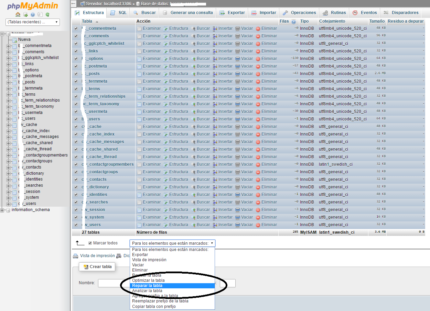Switch to the SQL tab

pos(118,13)
